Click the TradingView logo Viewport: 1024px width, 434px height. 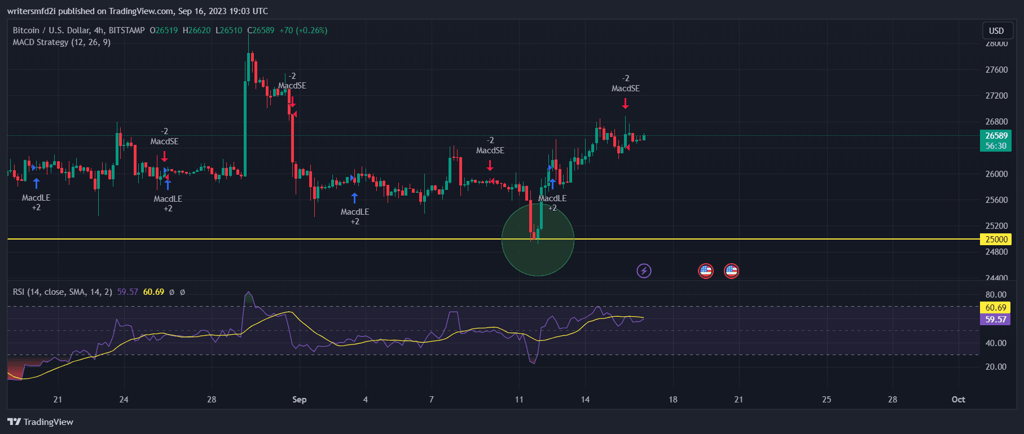tap(41, 422)
